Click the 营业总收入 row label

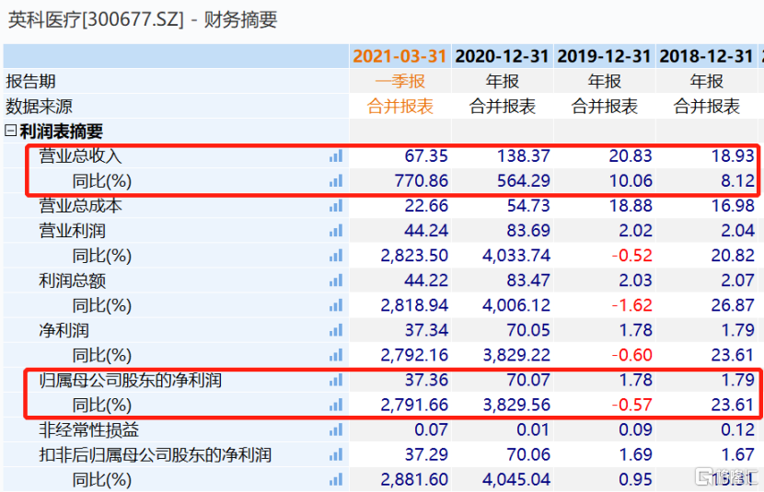[x=80, y=156]
